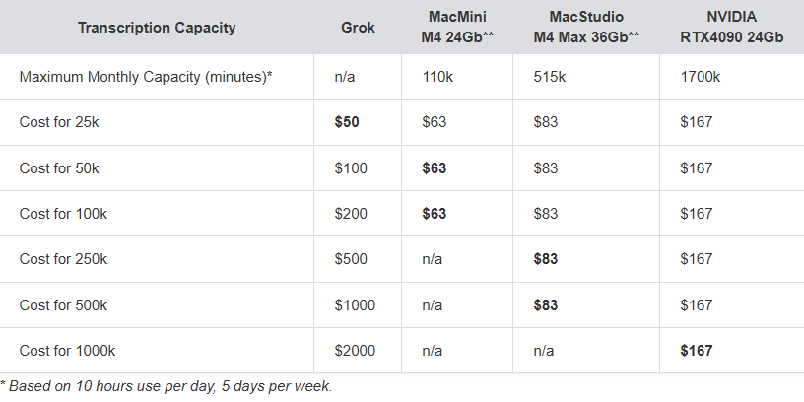Click the footnote about 10 hours use
804x402 pixels.
[x=167, y=386]
